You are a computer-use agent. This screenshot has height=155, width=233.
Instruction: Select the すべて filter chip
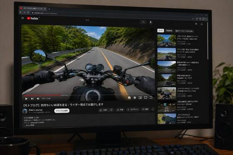(x=161, y=31)
